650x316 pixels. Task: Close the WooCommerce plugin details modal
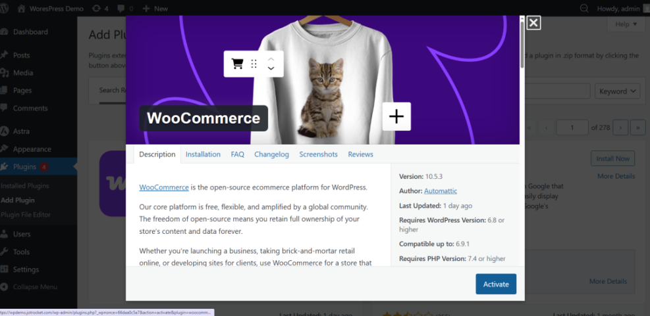tap(533, 23)
